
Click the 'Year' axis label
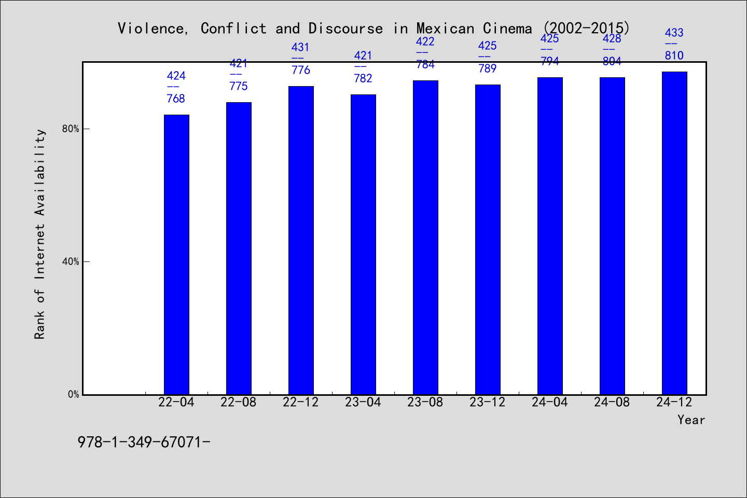[691, 420]
